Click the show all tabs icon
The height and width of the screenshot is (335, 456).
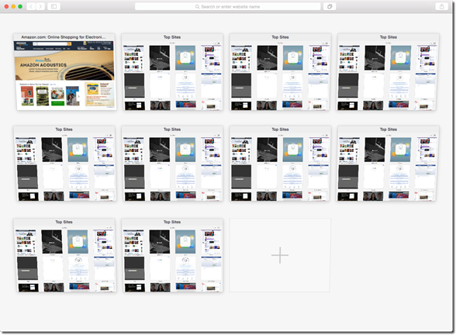click(330, 6)
